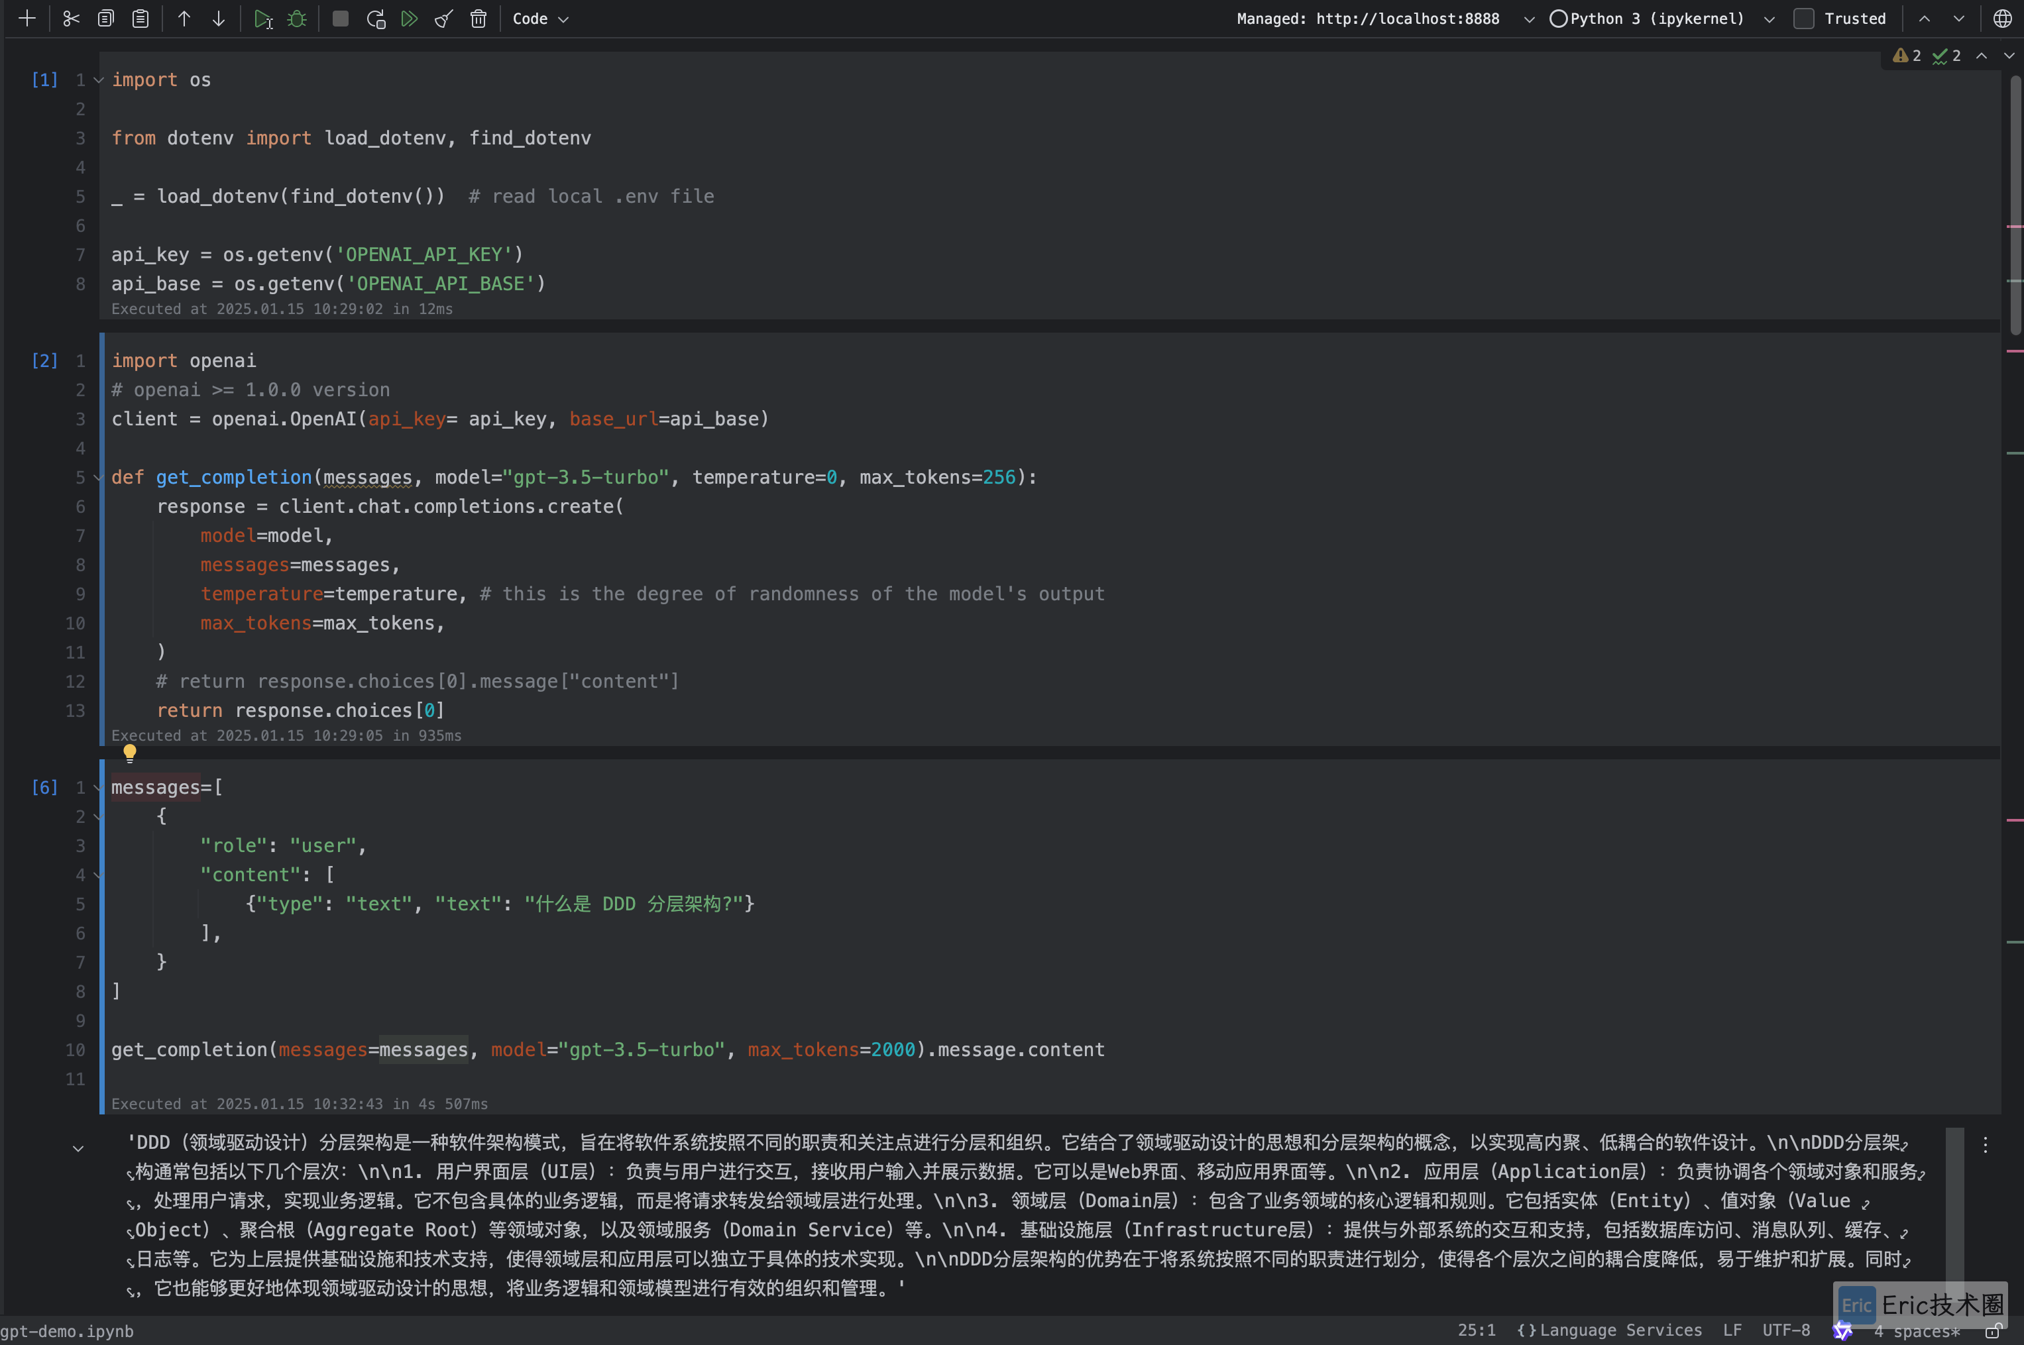Fold the "content" list in cell [6]
The width and height of the screenshot is (2024, 1345).
(98, 875)
